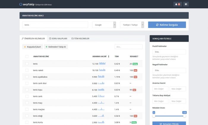Viewport: 208px width, 125px height.
Task: Click the Negatif Kelimeler Ekle field
Action: (x=169, y=71)
